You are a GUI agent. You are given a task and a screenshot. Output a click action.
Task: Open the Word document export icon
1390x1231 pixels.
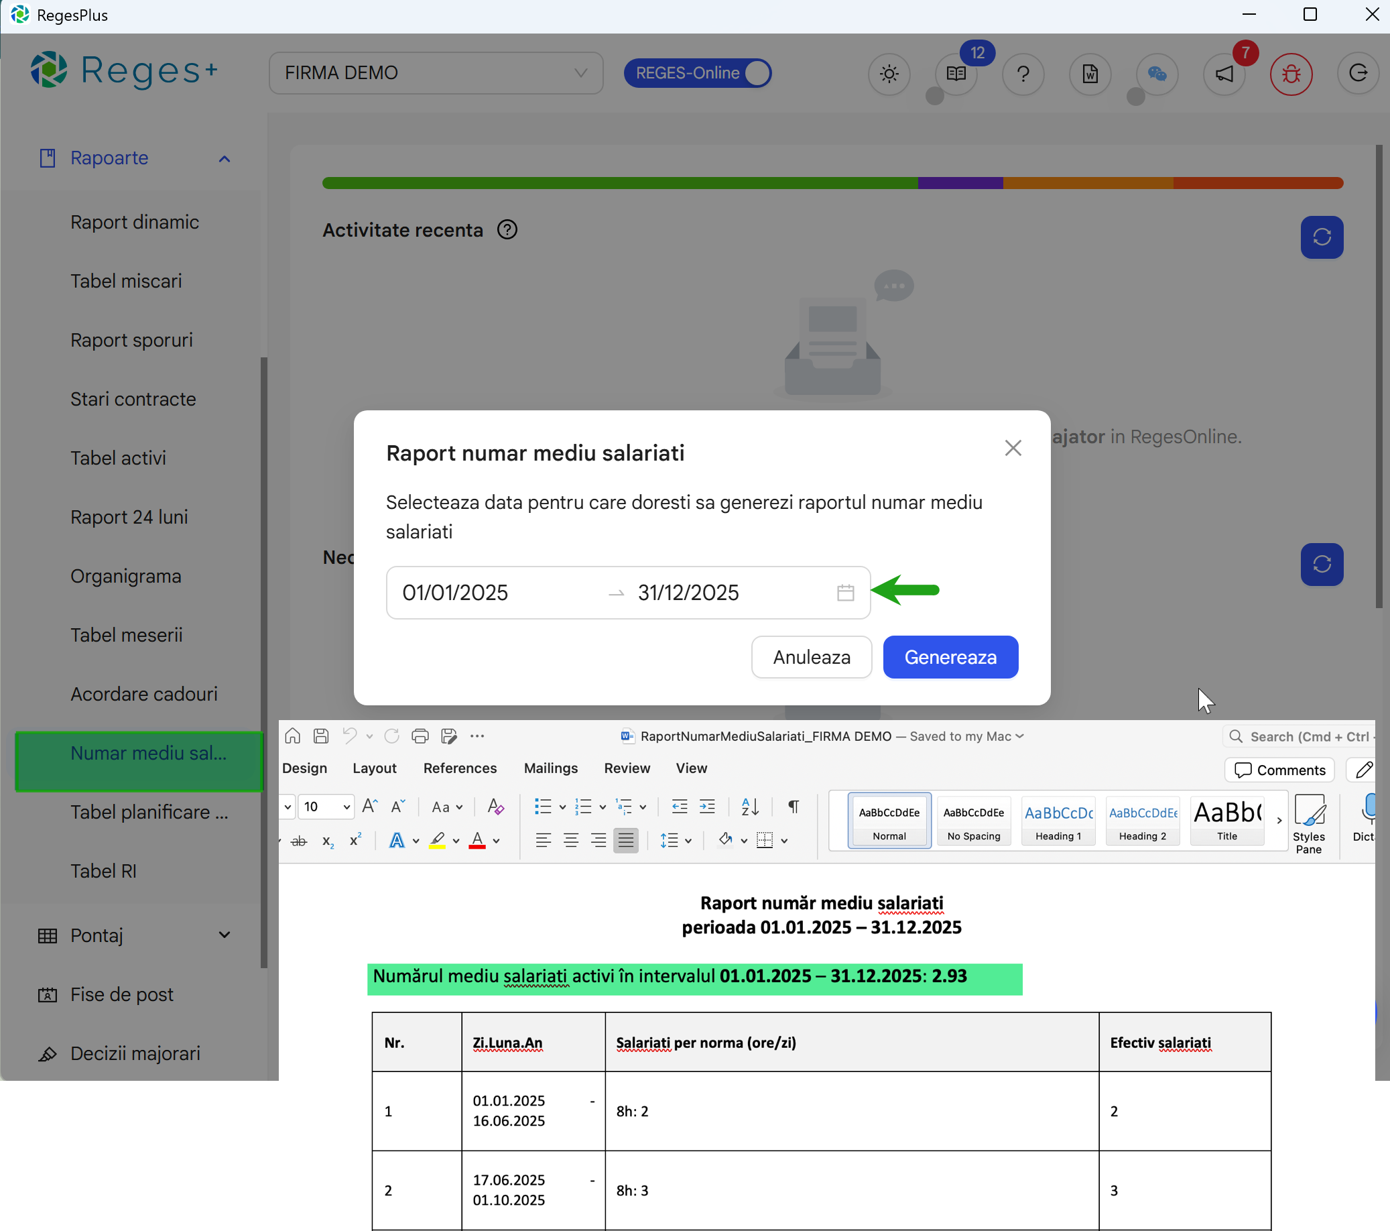pos(1090,74)
